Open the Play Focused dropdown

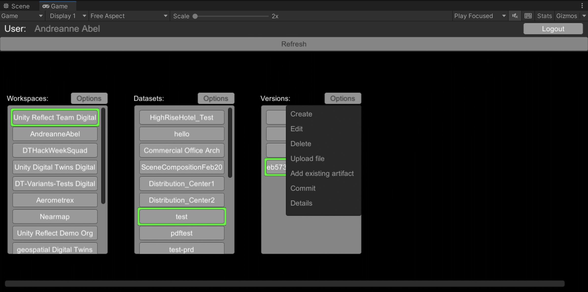click(480, 16)
